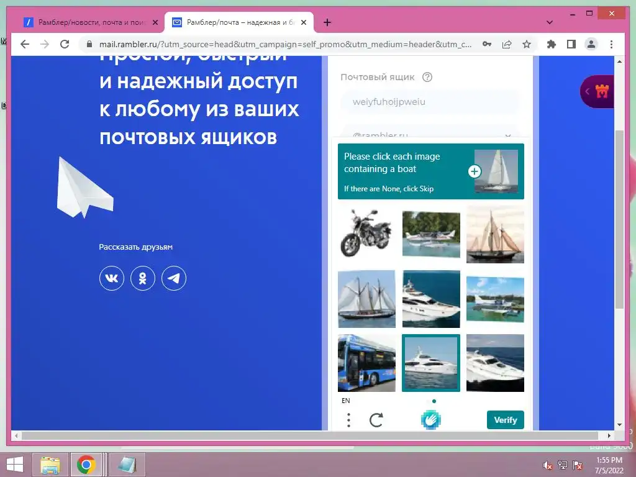Open File Explorer from taskbar
636x477 pixels.
coord(50,465)
